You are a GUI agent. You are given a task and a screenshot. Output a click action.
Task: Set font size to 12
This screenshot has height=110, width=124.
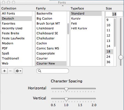(109, 35)
